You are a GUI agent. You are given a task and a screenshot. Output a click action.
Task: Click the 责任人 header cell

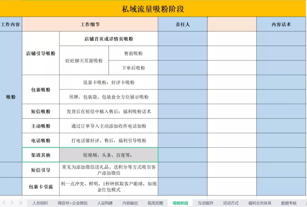[182, 24]
